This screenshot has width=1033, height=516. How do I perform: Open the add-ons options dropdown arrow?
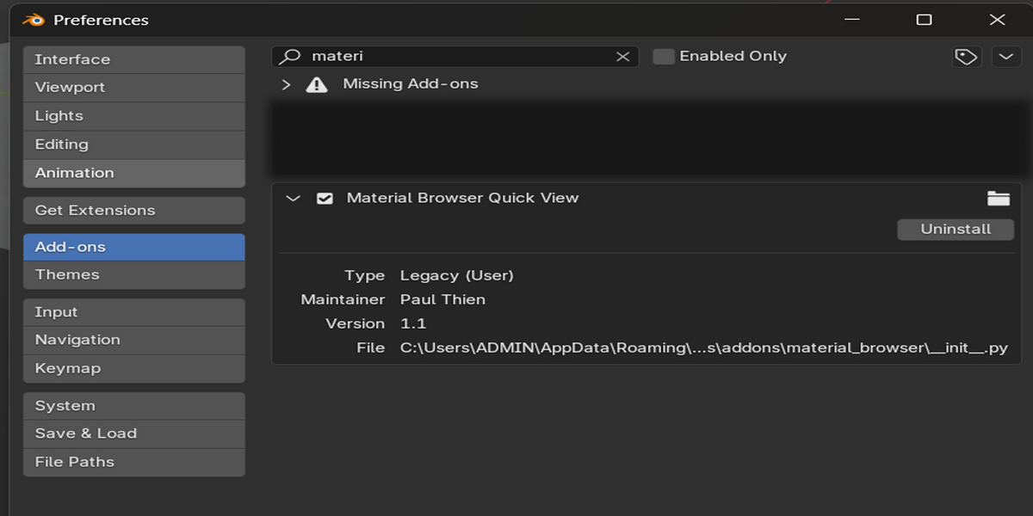pyautogui.click(x=1006, y=57)
